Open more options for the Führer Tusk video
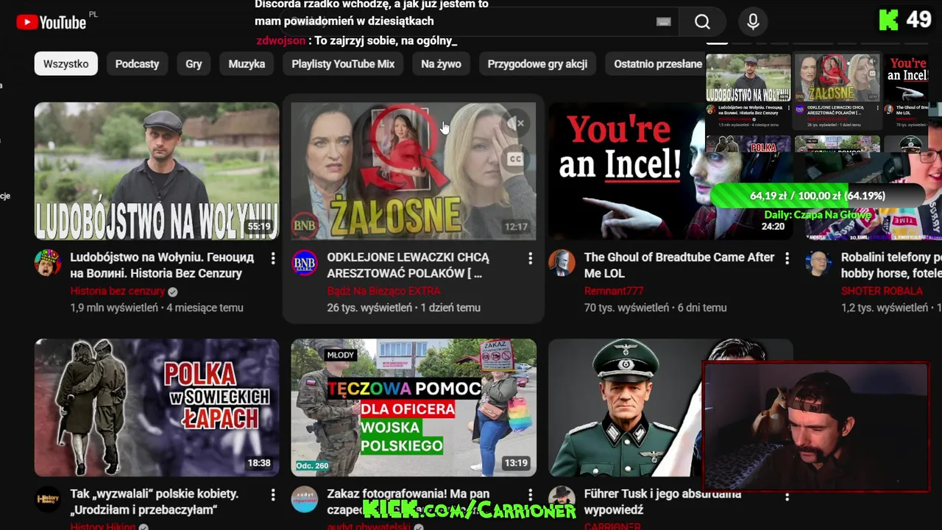942x530 pixels. 787,496
